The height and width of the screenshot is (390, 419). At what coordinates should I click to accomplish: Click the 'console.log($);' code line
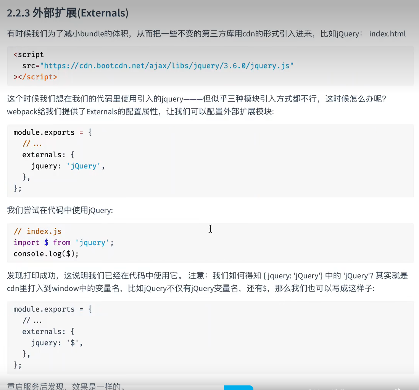pos(46,254)
